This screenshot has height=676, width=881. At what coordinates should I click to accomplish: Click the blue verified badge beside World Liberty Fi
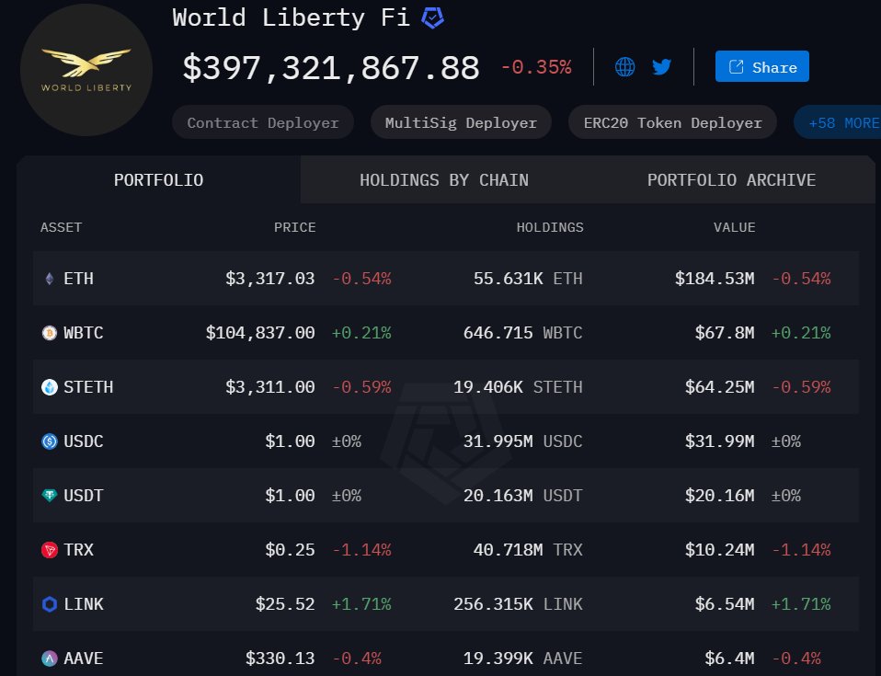pos(432,18)
